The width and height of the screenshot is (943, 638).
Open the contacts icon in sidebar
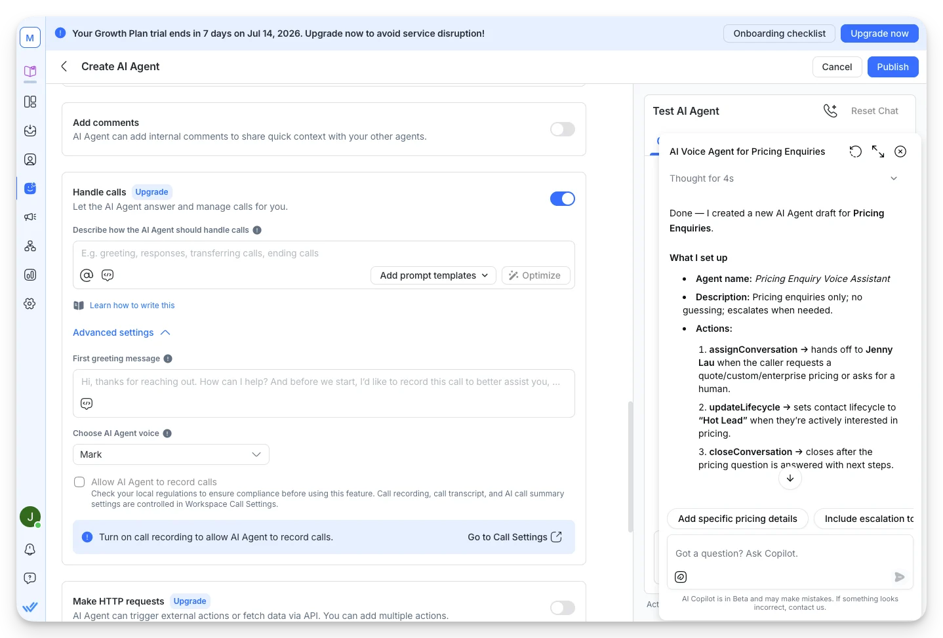point(30,159)
